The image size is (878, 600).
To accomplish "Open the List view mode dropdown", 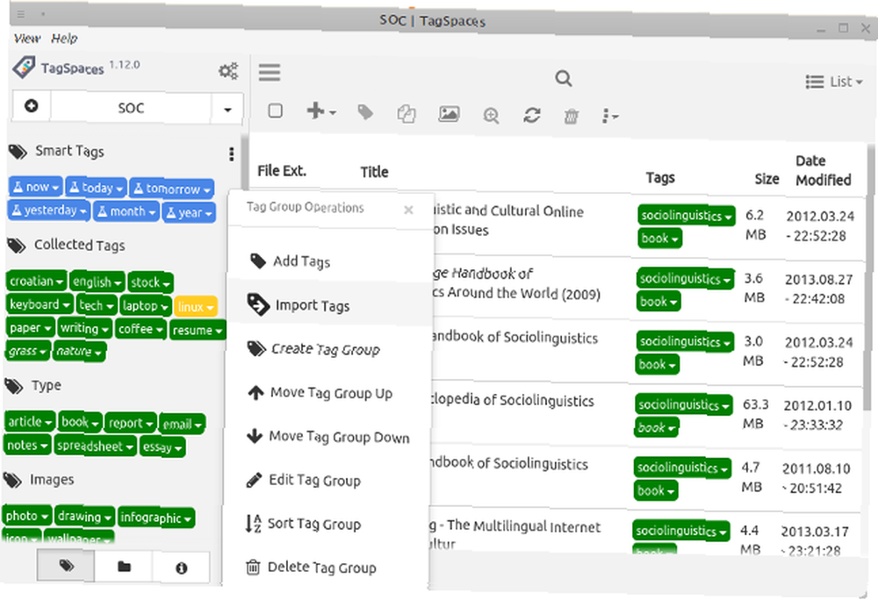I will pyautogui.click(x=834, y=82).
